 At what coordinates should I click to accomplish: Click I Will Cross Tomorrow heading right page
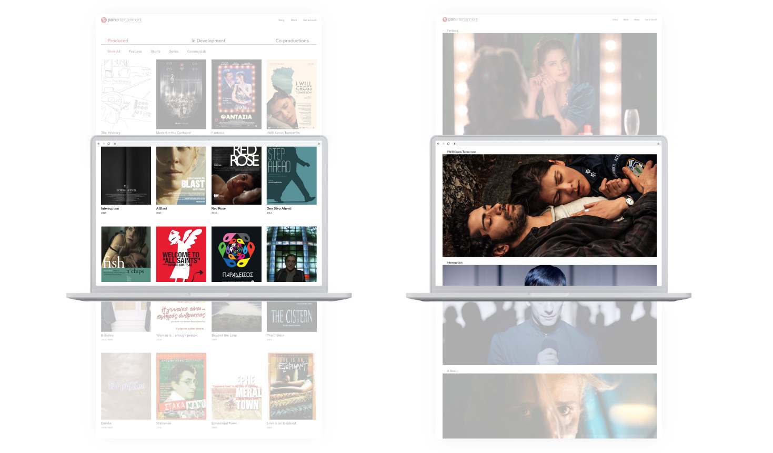(461, 152)
